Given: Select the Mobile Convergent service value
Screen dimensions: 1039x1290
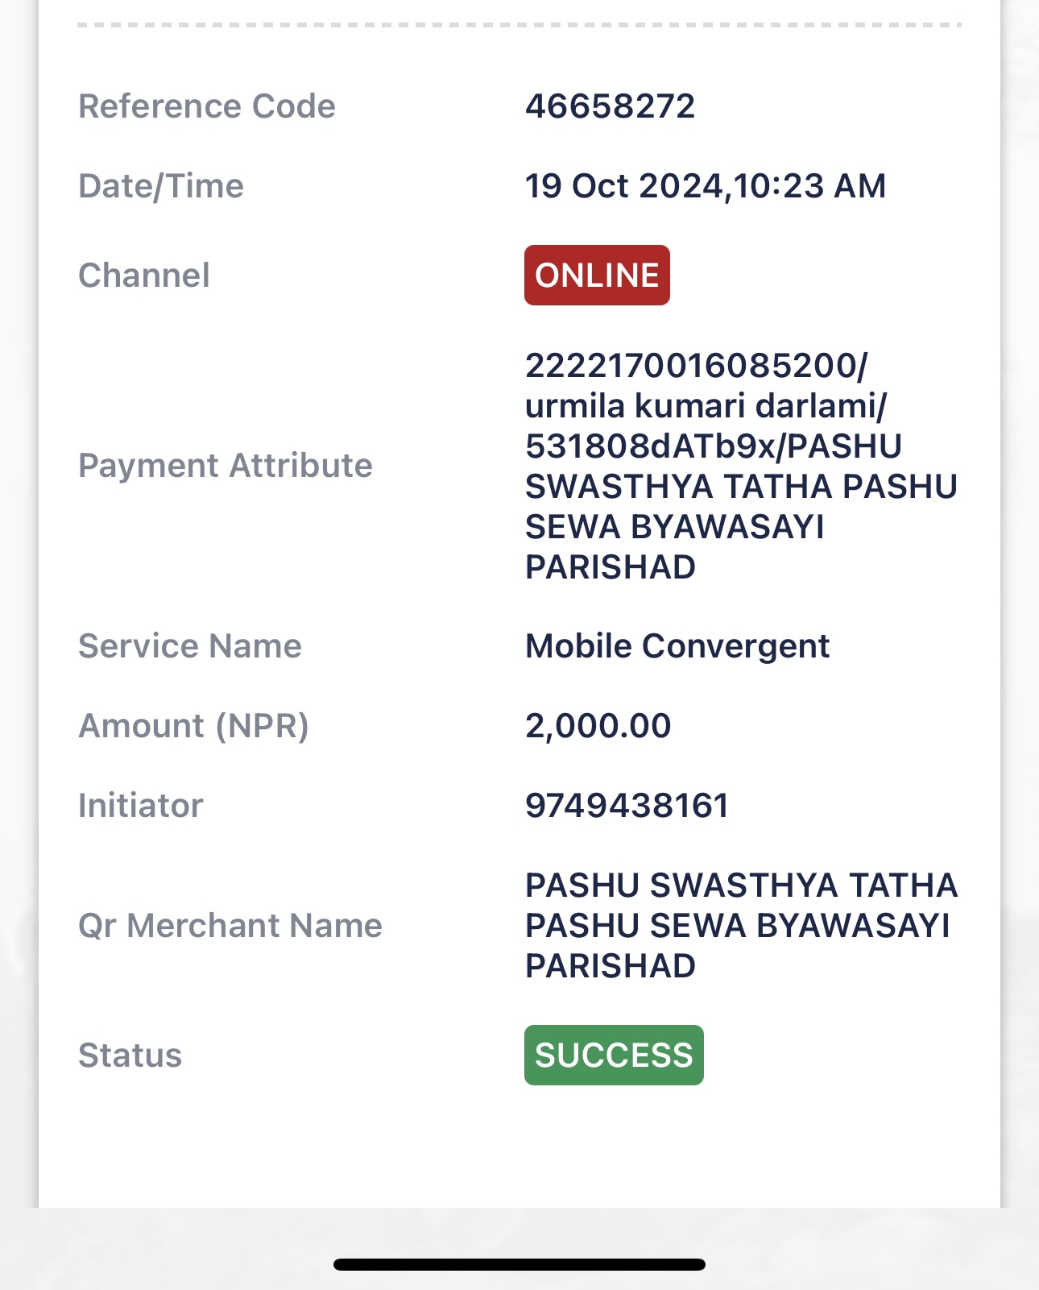Looking at the screenshot, I should [677, 646].
